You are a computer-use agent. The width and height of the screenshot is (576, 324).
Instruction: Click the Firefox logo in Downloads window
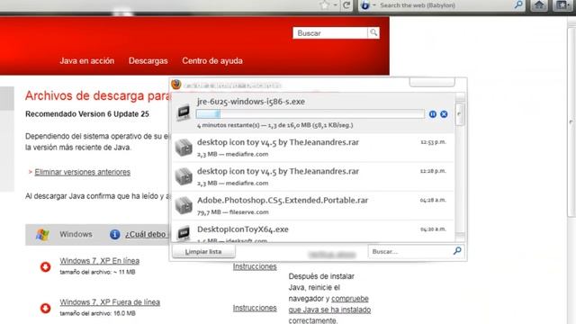[176, 85]
